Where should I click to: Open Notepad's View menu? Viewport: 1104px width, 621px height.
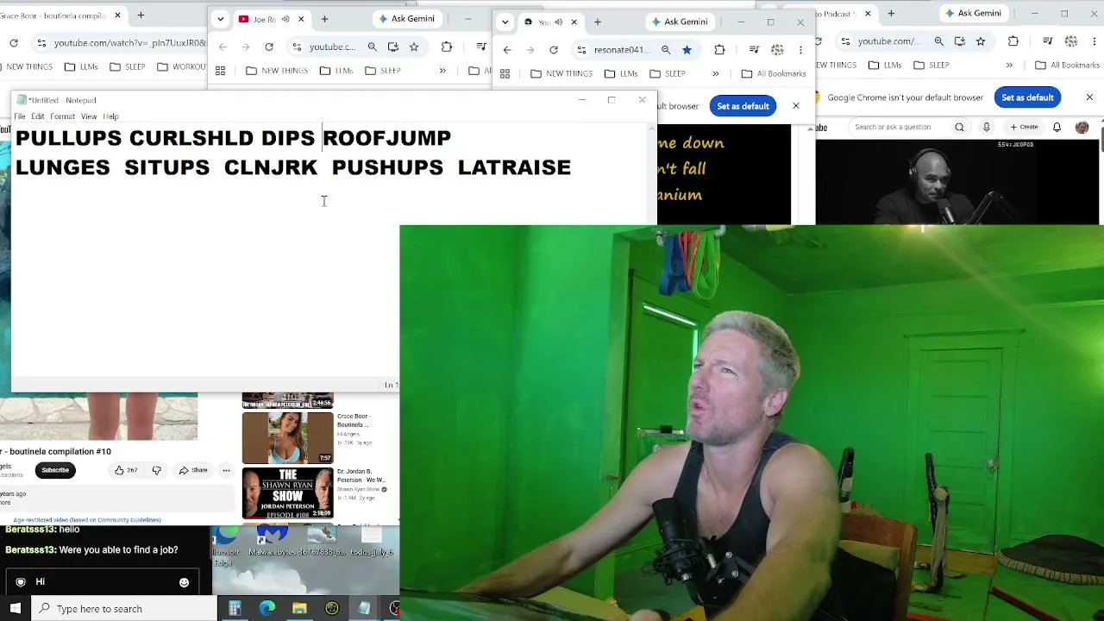click(x=89, y=116)
